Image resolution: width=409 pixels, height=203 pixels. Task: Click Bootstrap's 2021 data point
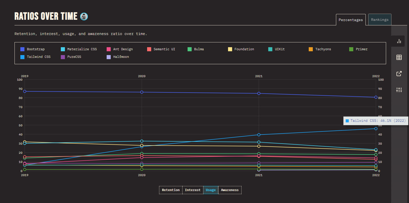(x=259, y=93)
